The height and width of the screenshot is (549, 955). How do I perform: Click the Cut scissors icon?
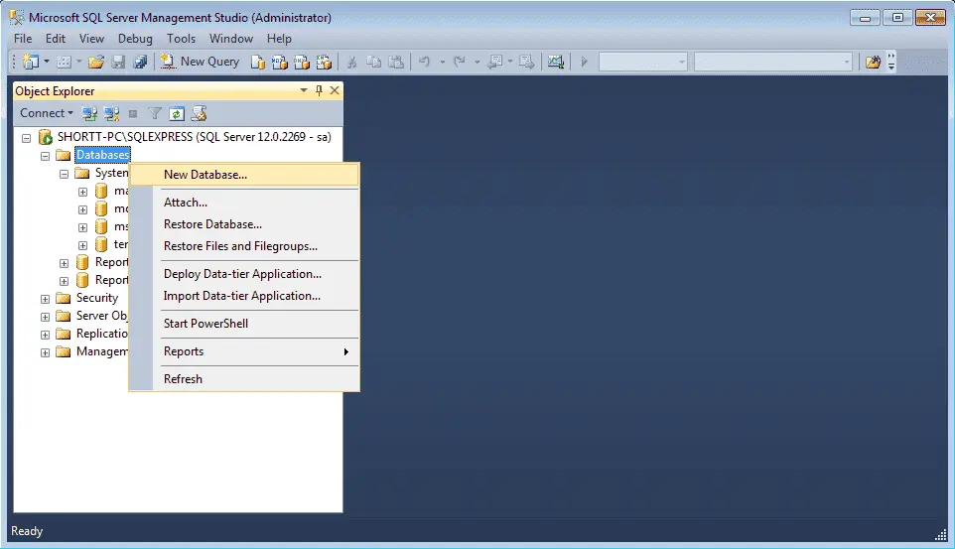click(x=351, y=62)
